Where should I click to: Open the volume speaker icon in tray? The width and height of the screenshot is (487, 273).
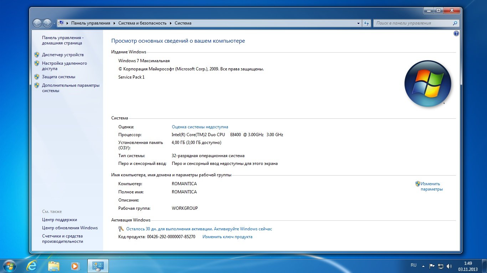449,266
